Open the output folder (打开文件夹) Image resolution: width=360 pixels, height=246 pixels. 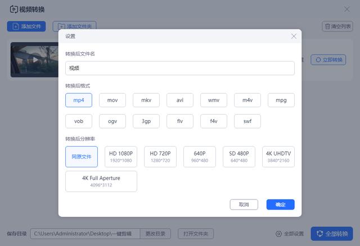click(x=196, y=234)
